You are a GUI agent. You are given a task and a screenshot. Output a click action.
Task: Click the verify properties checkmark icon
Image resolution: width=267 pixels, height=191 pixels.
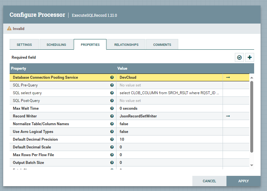tap(239, 57)
